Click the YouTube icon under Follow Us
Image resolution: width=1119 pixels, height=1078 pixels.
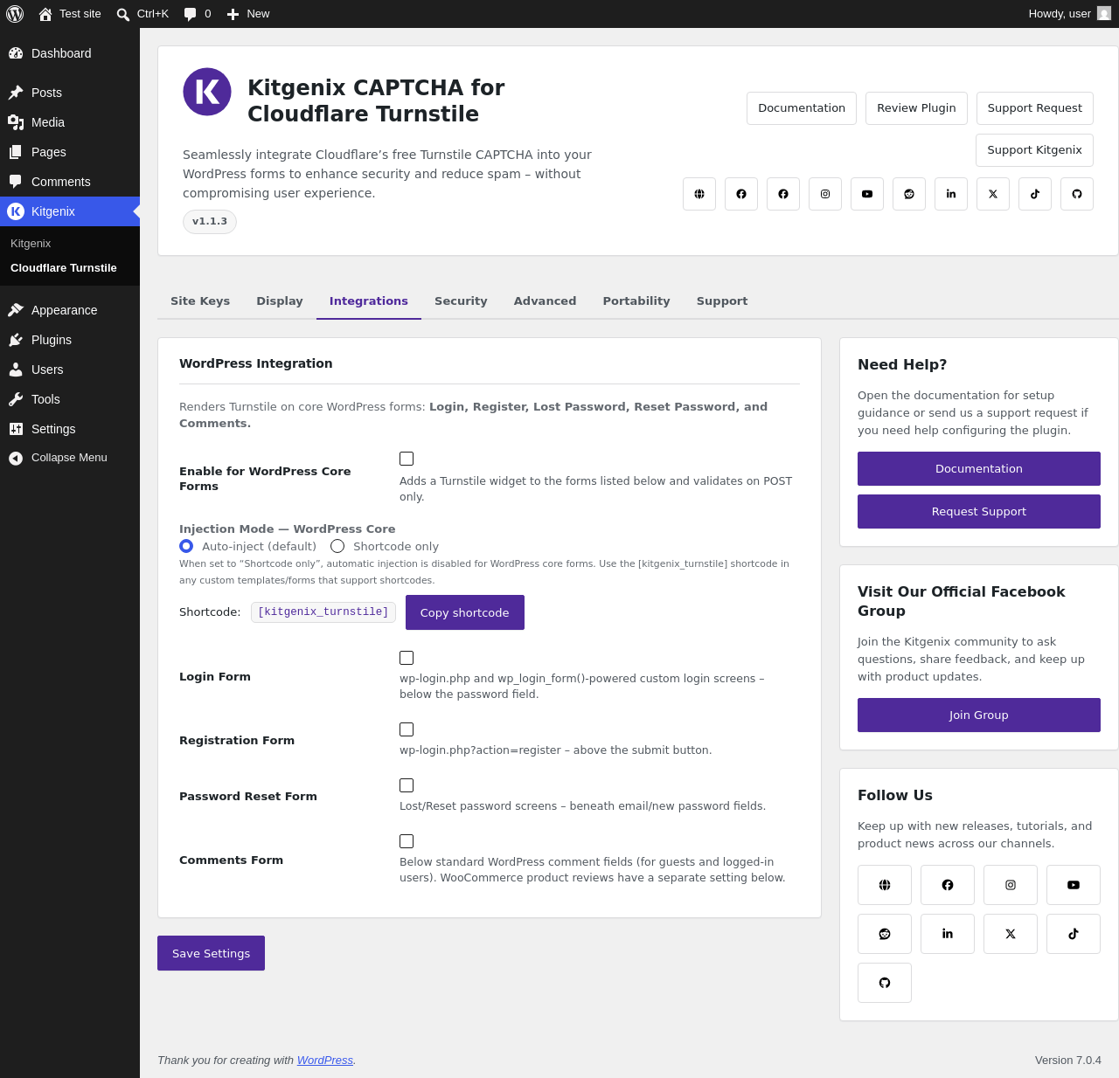(x=1074, y=885)
